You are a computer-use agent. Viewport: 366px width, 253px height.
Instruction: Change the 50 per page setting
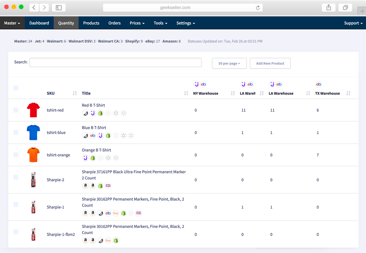229,63
